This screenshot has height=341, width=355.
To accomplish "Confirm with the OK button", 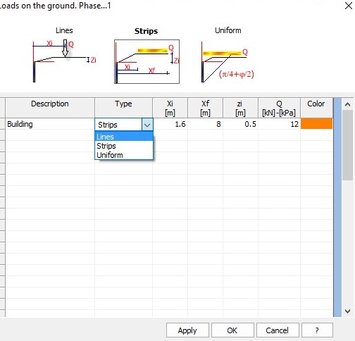I will [x=232, y=330].
